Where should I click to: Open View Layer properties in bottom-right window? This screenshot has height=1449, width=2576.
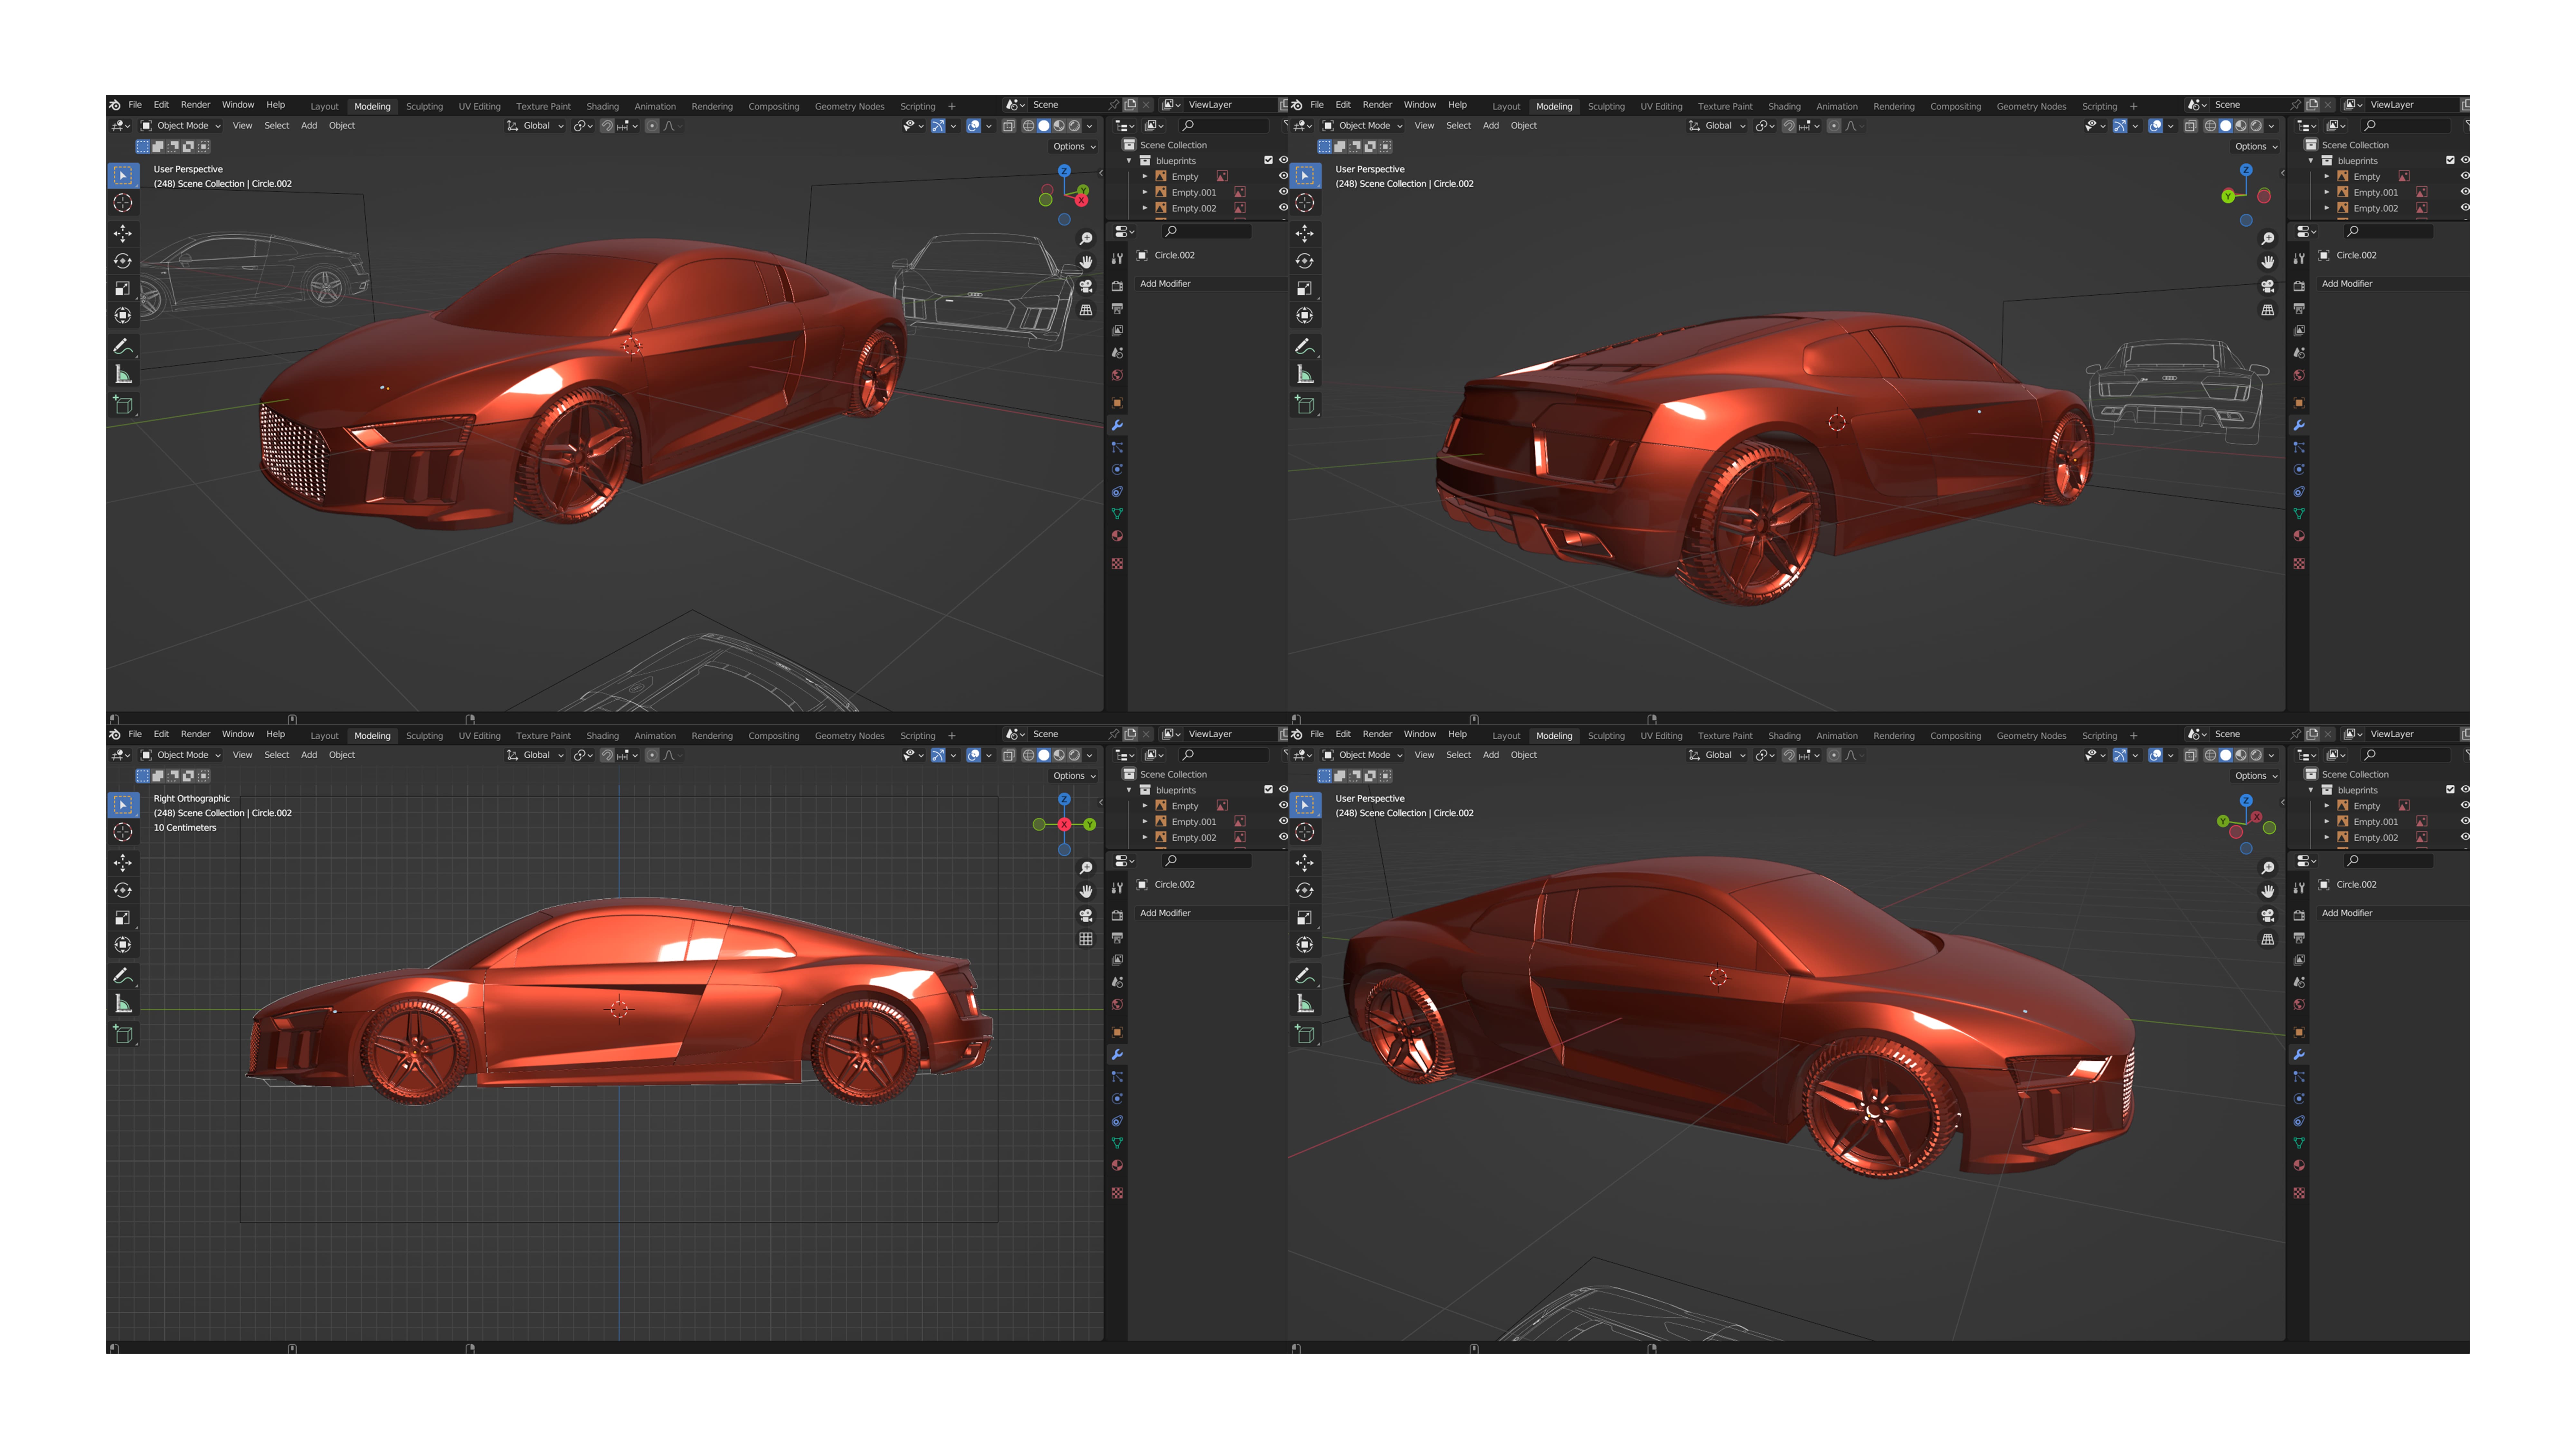tap(2299, 960)
